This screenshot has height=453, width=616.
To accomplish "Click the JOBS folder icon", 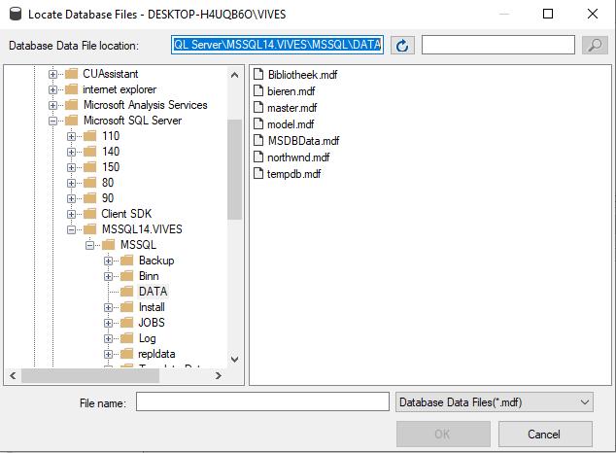I will (x=127, y=323).
